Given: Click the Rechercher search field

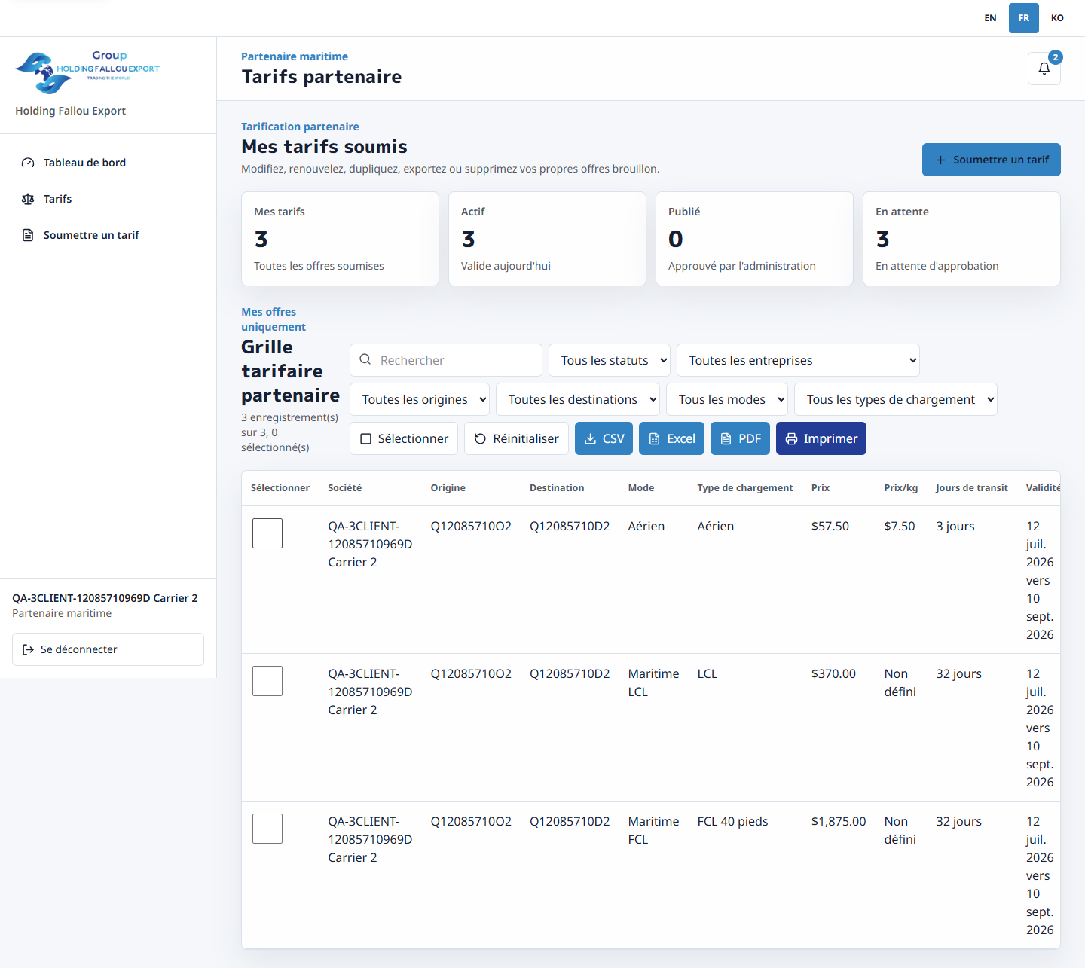Looking at the screenshot, I should coord(446,360).
